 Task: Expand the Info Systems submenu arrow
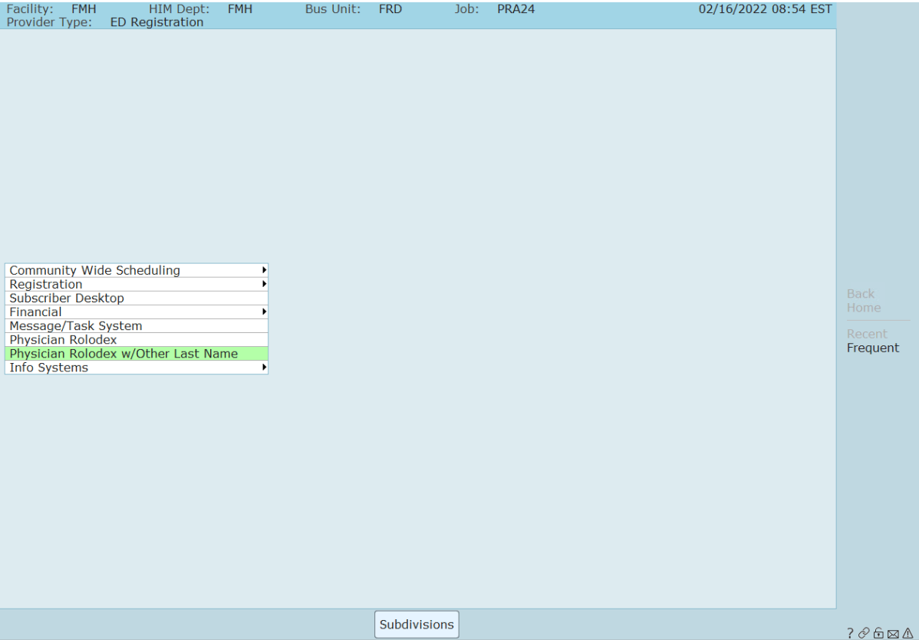[x=265, y=368]
